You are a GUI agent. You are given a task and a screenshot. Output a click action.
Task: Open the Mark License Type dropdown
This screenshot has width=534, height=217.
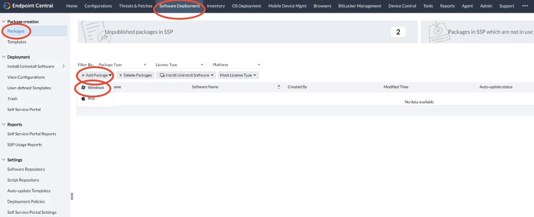[x=238, y=75]
